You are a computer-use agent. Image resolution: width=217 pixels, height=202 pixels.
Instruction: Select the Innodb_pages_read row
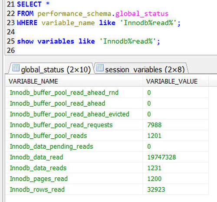point(107,179)
